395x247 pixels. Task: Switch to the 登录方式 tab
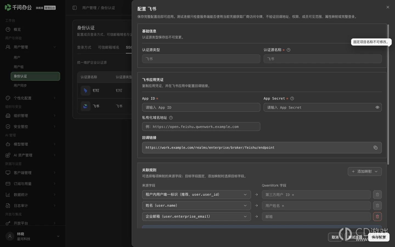[84, 47]
